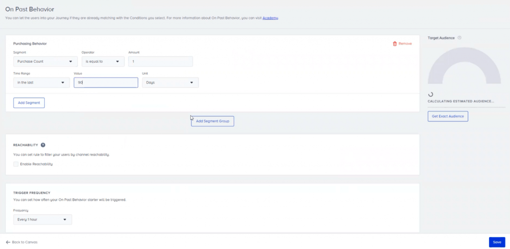Click the back arrow to Canvas

click(x=8, y=242)
